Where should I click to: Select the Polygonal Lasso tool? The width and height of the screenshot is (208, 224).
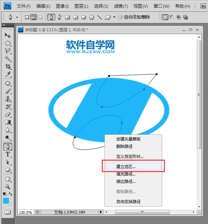click(7, 51)
